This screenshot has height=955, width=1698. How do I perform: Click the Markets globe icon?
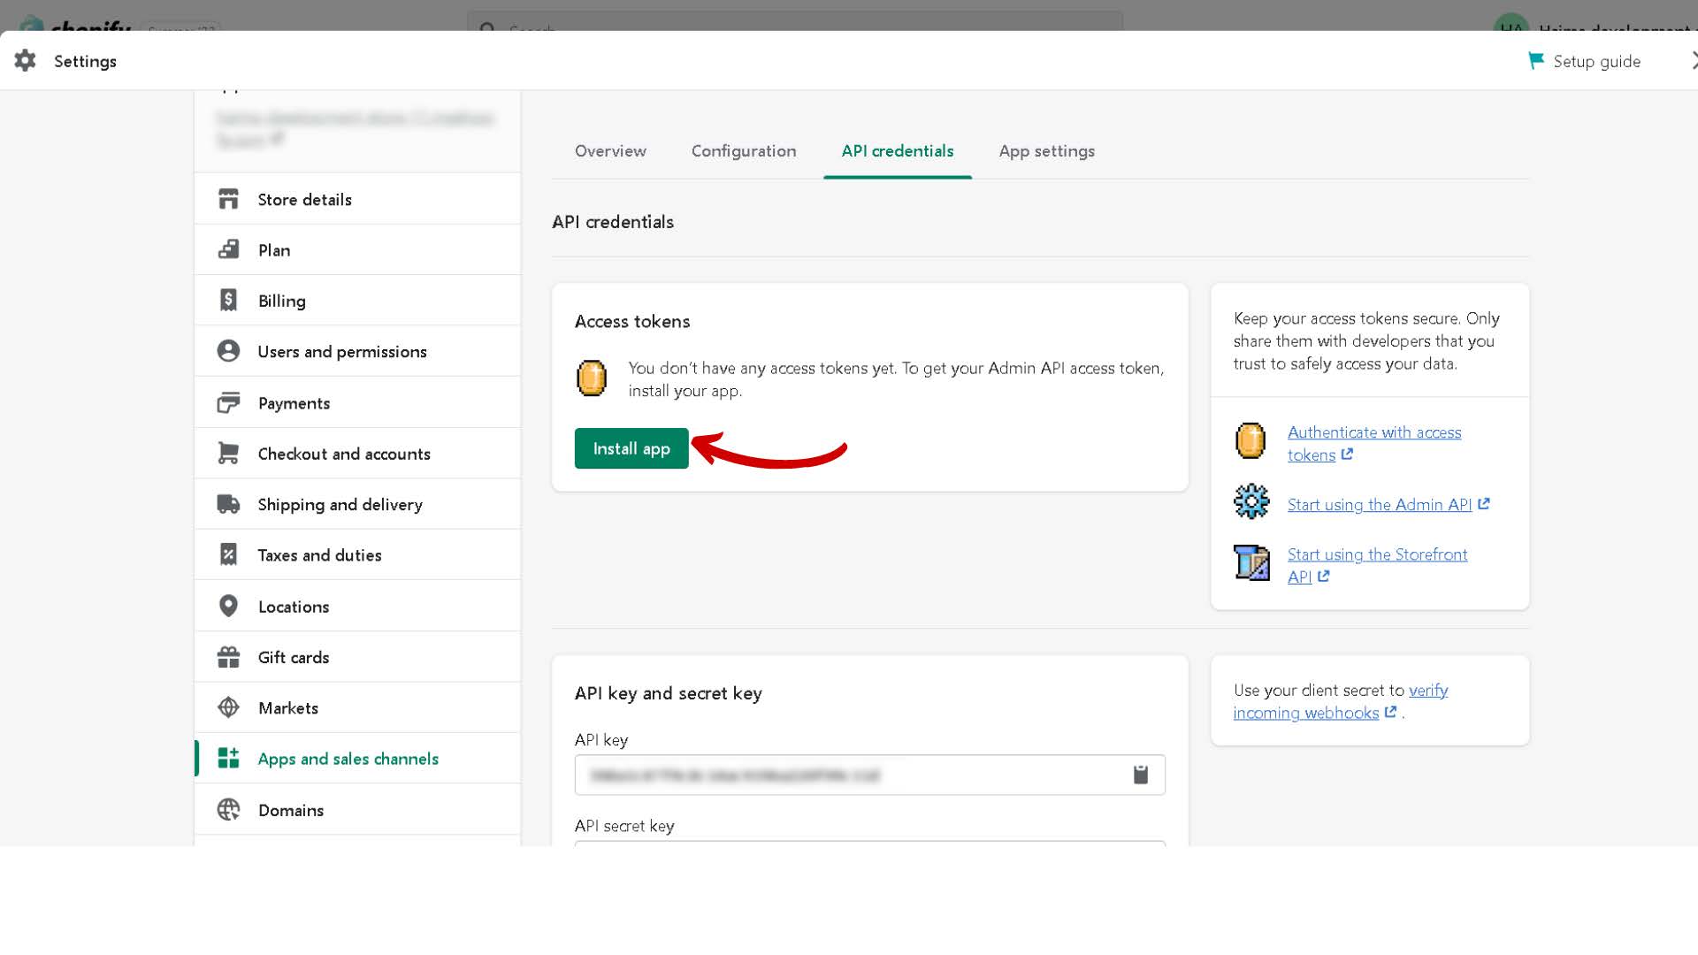pyautogui.click(x=228, y=707)
